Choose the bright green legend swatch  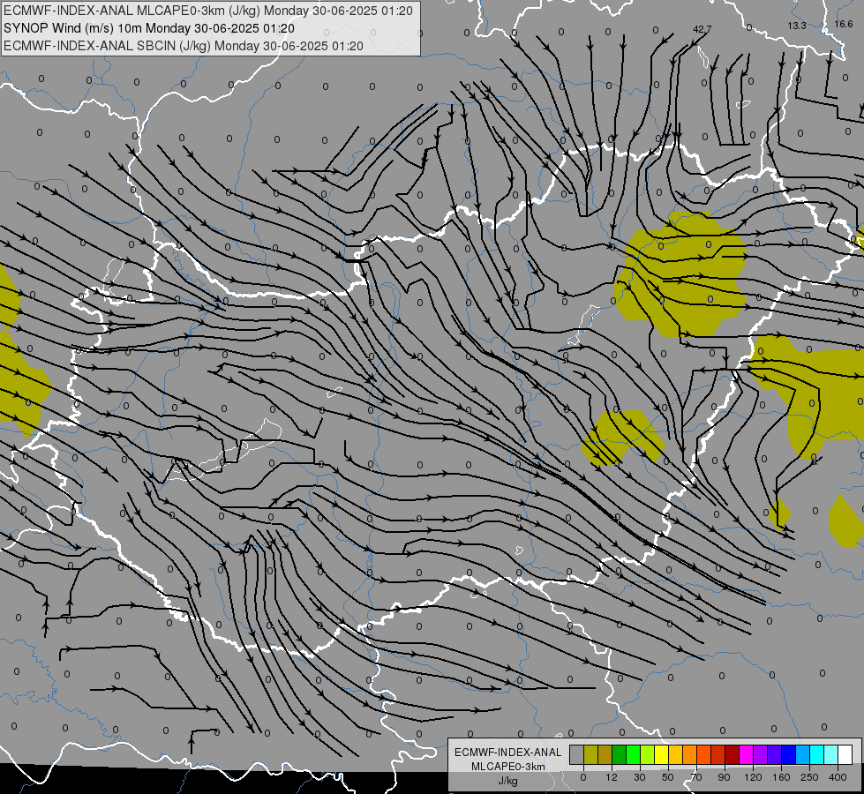(x=633, y=754)
